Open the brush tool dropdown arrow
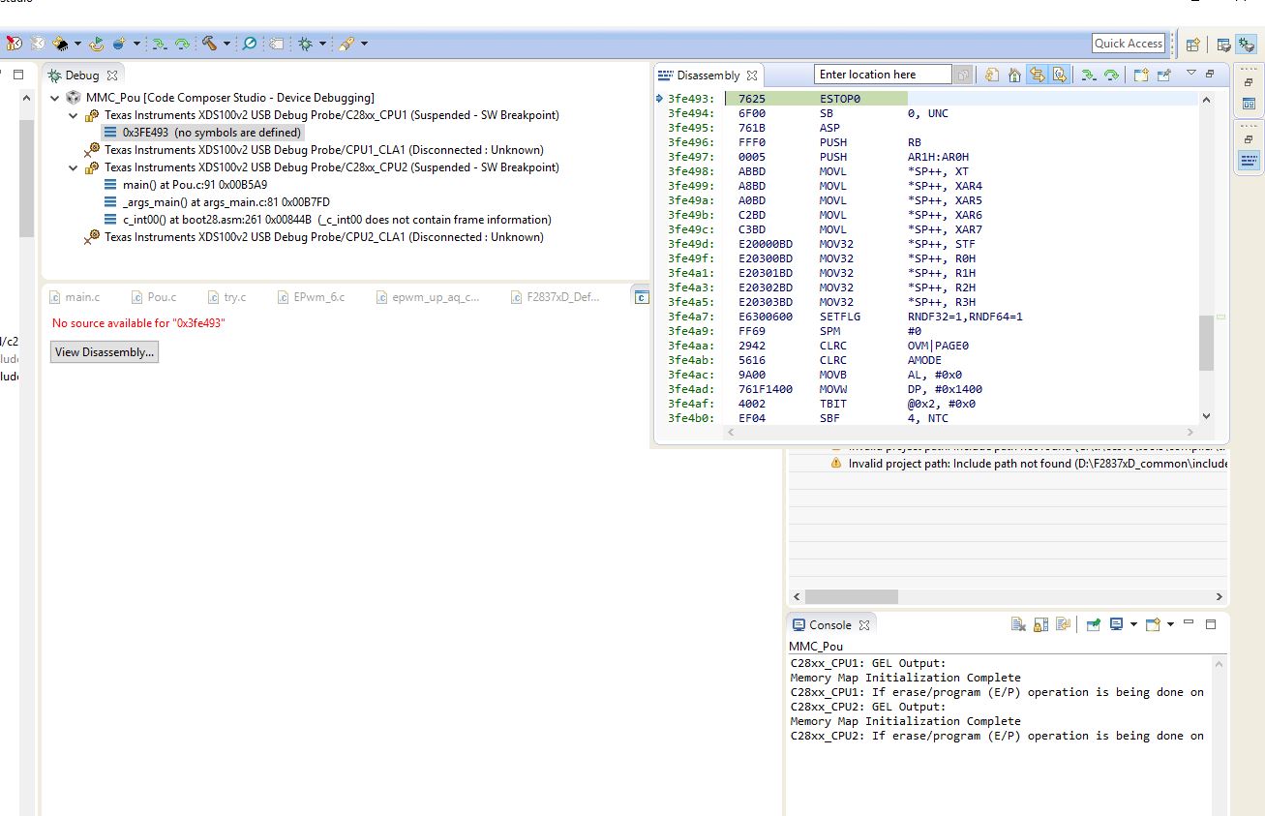Viewport: 1265px width, 816px height. (x=364, y=44)
